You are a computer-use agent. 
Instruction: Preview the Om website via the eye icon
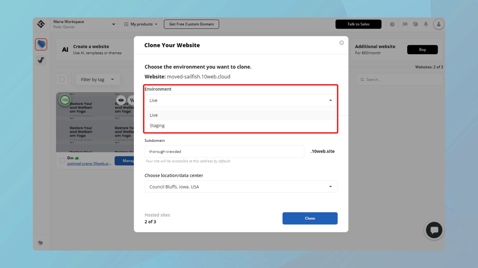coord(121,100)
